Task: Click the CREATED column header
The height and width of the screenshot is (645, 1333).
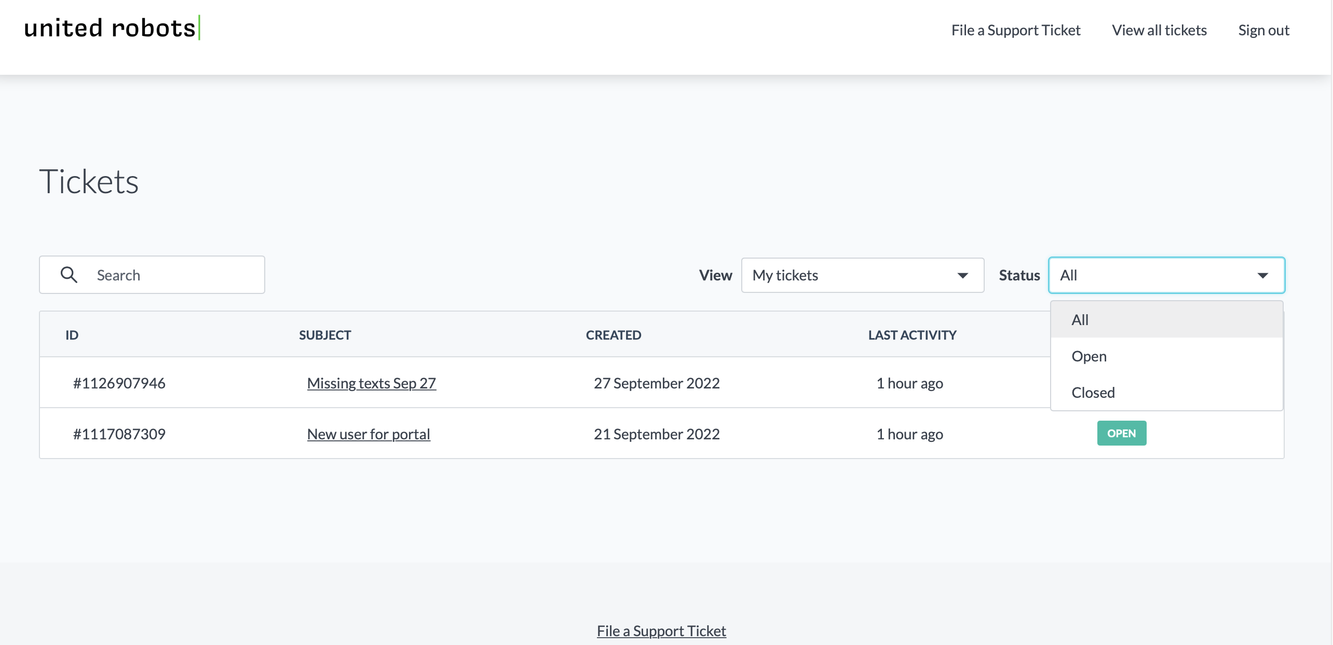Action: (614, 335)
